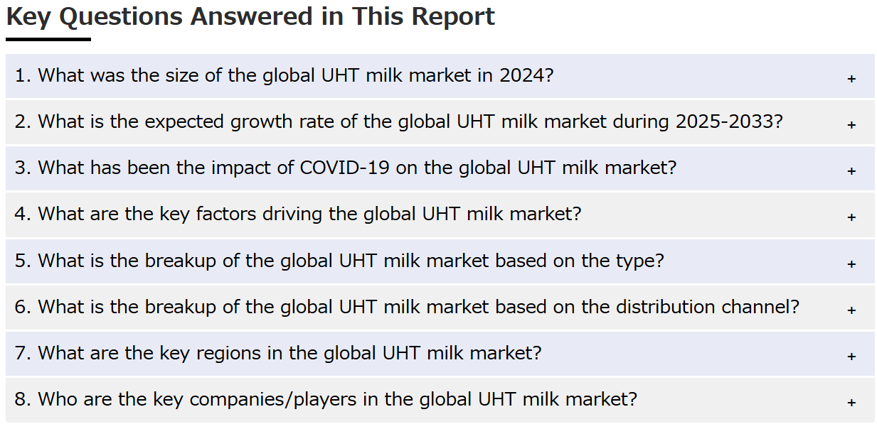Expand the 2024 market size question plus icon
Screen dimensions: 877x429
[851, 79]
